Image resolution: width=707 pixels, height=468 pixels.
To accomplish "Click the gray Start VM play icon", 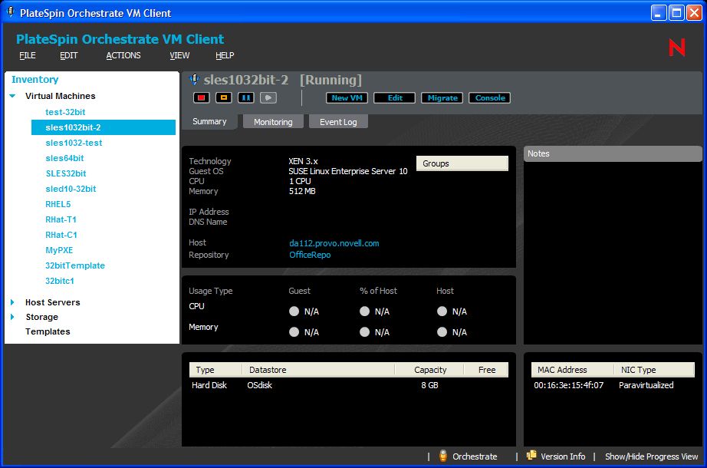I will pos(268,98).
